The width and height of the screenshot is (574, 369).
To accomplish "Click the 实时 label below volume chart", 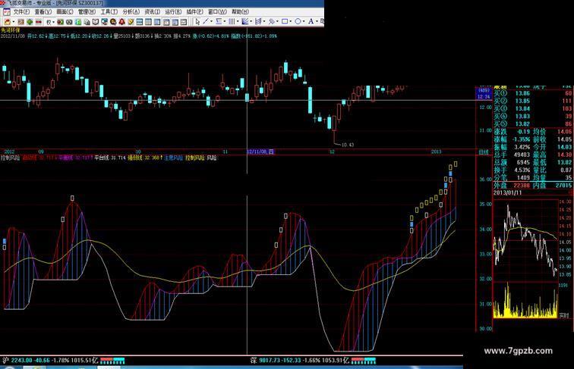I will (x=564, y=315).
